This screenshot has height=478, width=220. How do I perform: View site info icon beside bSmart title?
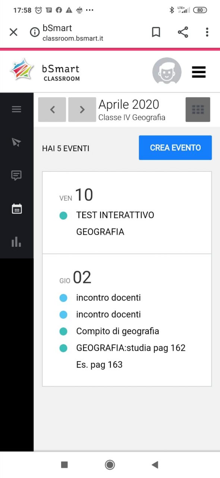point(35,32)
